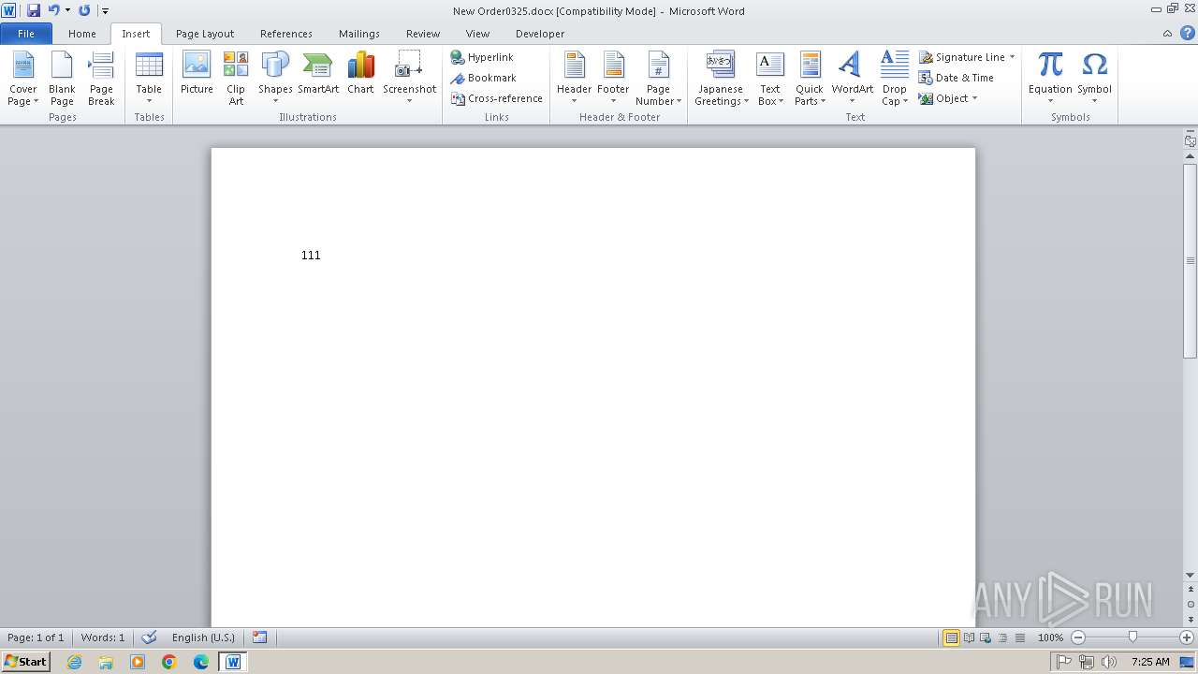
Task: Switch to the Home tab
Action: [81, 34]
